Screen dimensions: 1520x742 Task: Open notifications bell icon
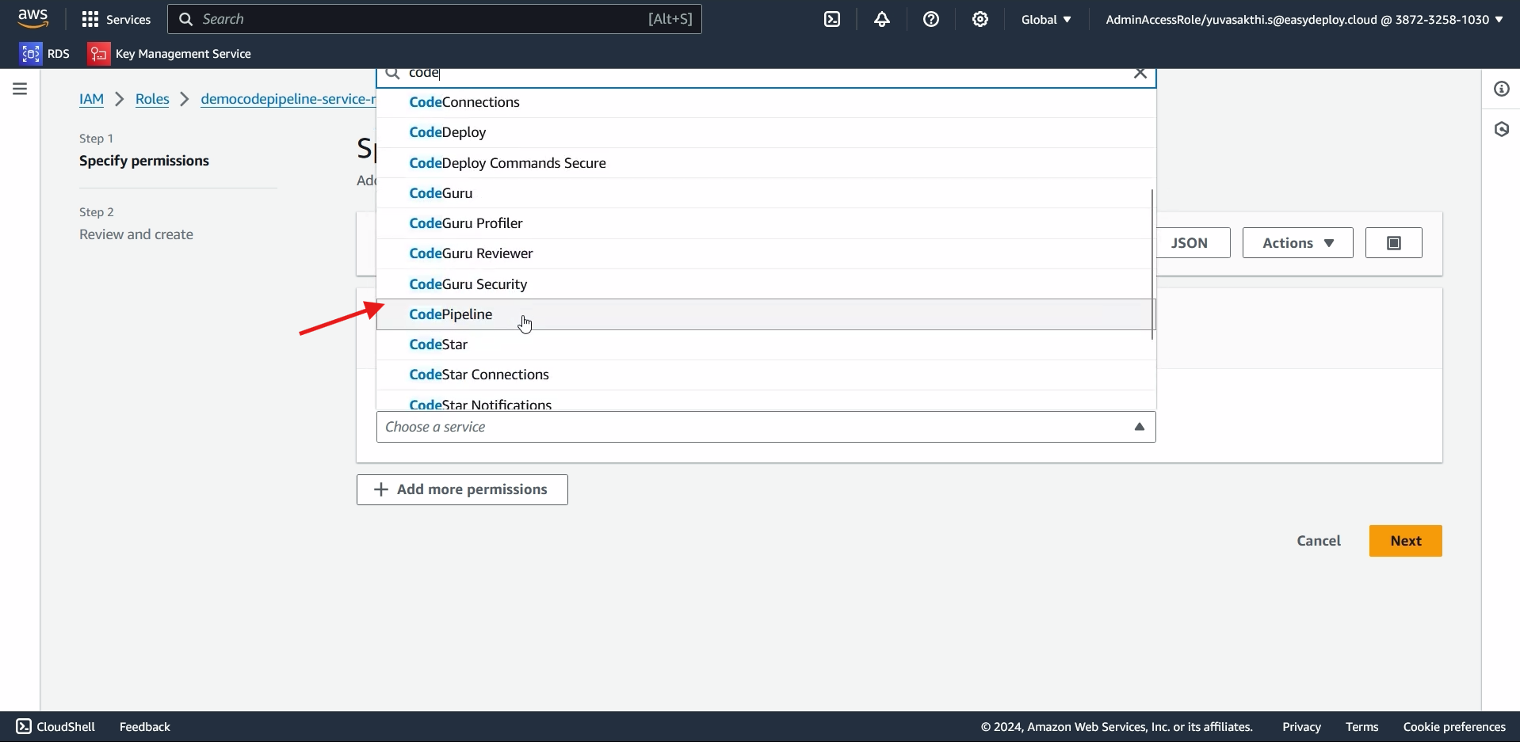coord(882,19)
